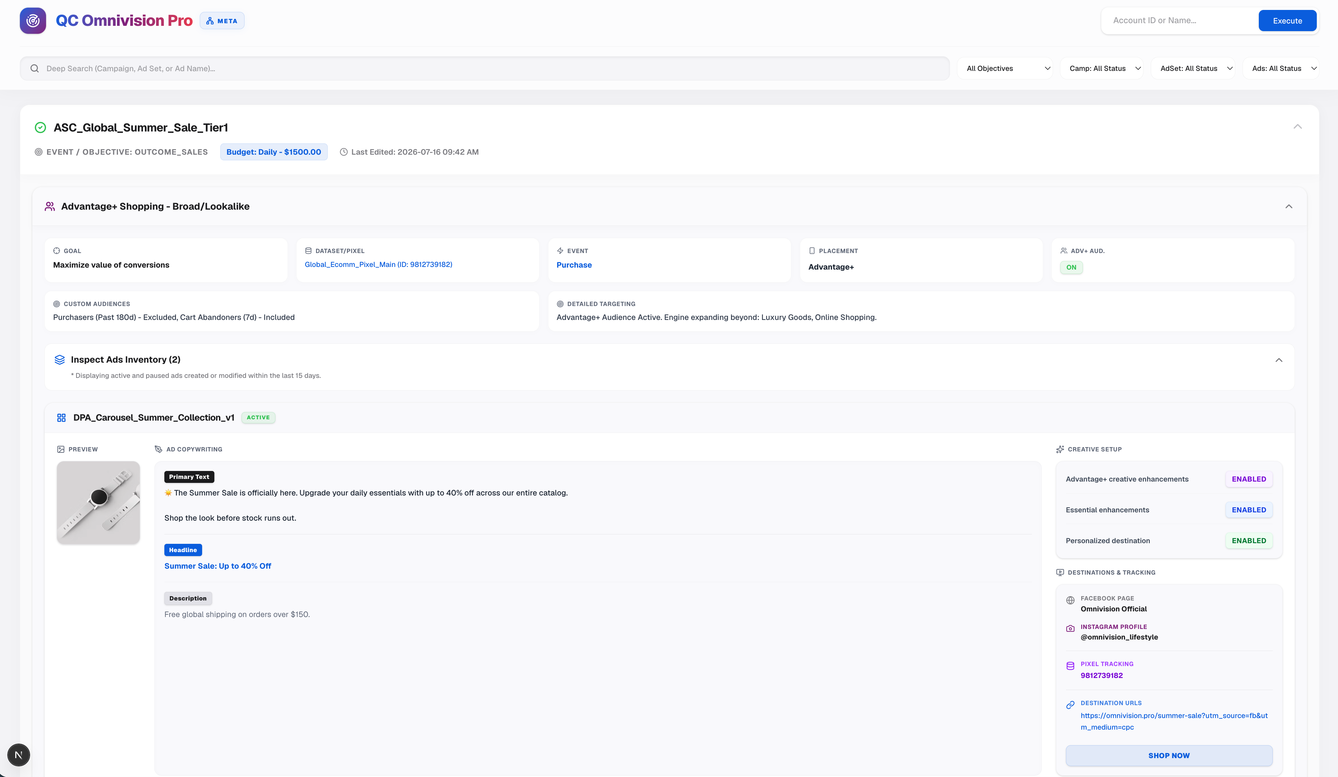Screen dimensions: 1338x777
Task: Click the SHOP NOW button
Action: click(1169, 755)
